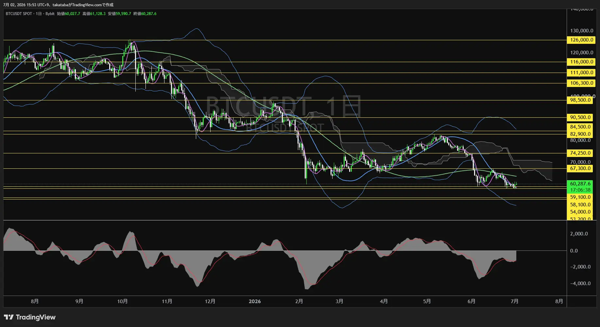Click the 54,000.0 price label
Image resolution: width=600 pixels, height=327 pixels.
coord(580,212)
